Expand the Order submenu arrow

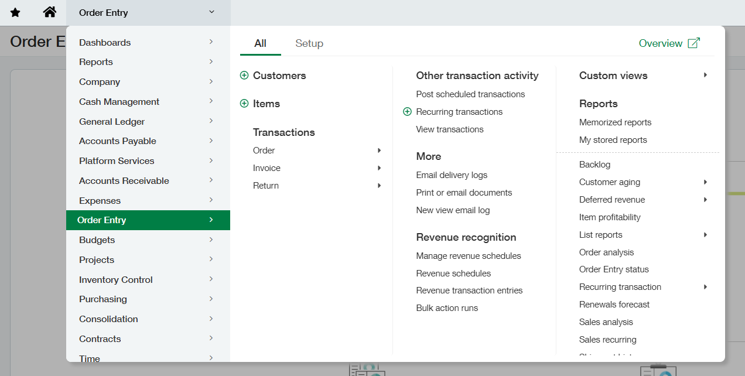pyautogui.click(x=380, y=151)
